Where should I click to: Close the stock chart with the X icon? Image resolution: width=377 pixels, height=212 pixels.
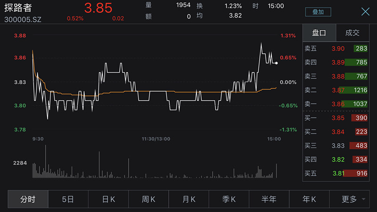[365, 11]
